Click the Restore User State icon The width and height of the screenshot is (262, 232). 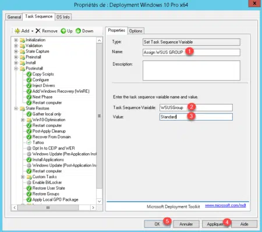pos(29,188)
